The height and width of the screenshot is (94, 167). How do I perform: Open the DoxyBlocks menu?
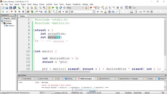point(76,4)
